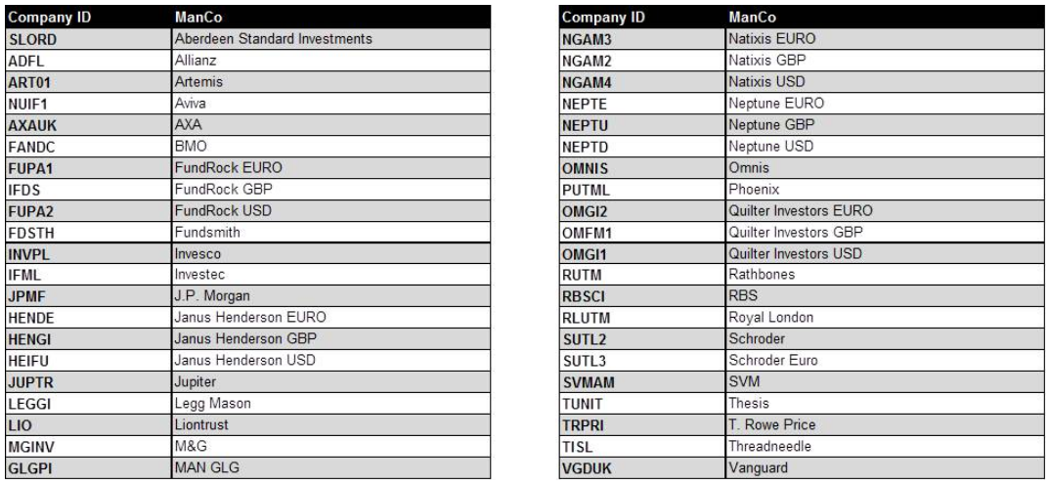Select the Janus Henderson GBP row
The height and width of the screenshot is (485, 1049).
pyautogui.click(x=248, y=339)
